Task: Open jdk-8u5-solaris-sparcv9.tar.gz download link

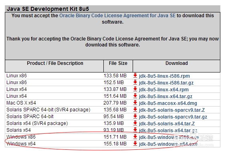Action: pyautogui.click(x=173, y=117)
